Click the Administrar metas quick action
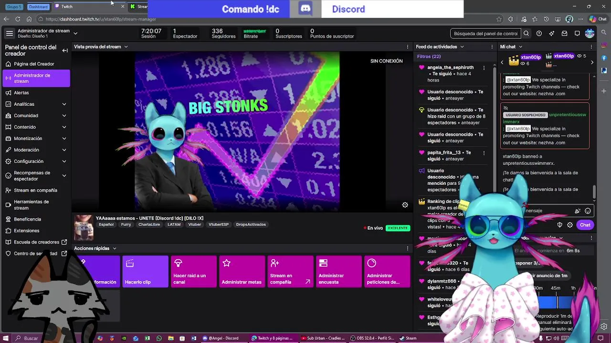611x343 pixels. click(x=242, y=272)
